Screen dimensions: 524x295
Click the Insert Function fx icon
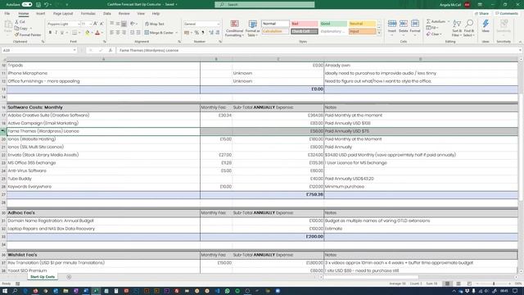pyautogui.click(x=110, y=50)
